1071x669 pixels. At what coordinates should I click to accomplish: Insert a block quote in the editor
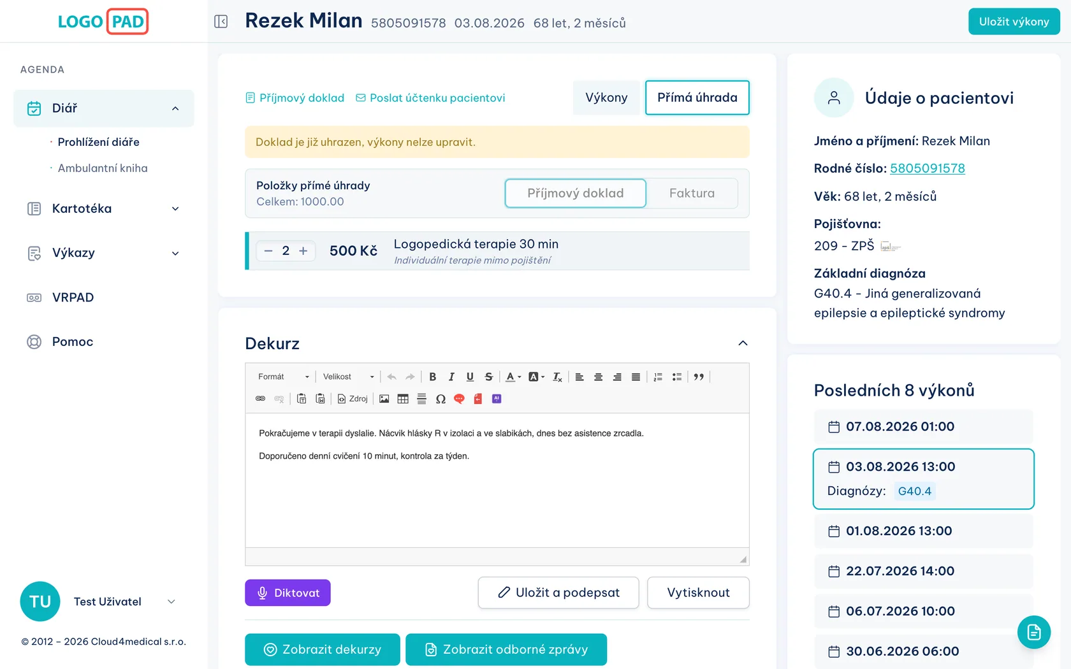[x=699, y=377]
